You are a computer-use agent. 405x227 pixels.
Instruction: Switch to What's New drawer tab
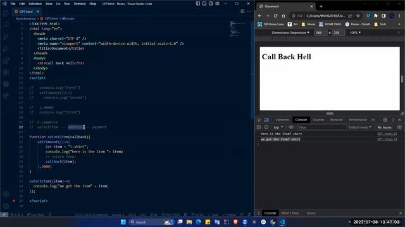[x=290, y=213]
